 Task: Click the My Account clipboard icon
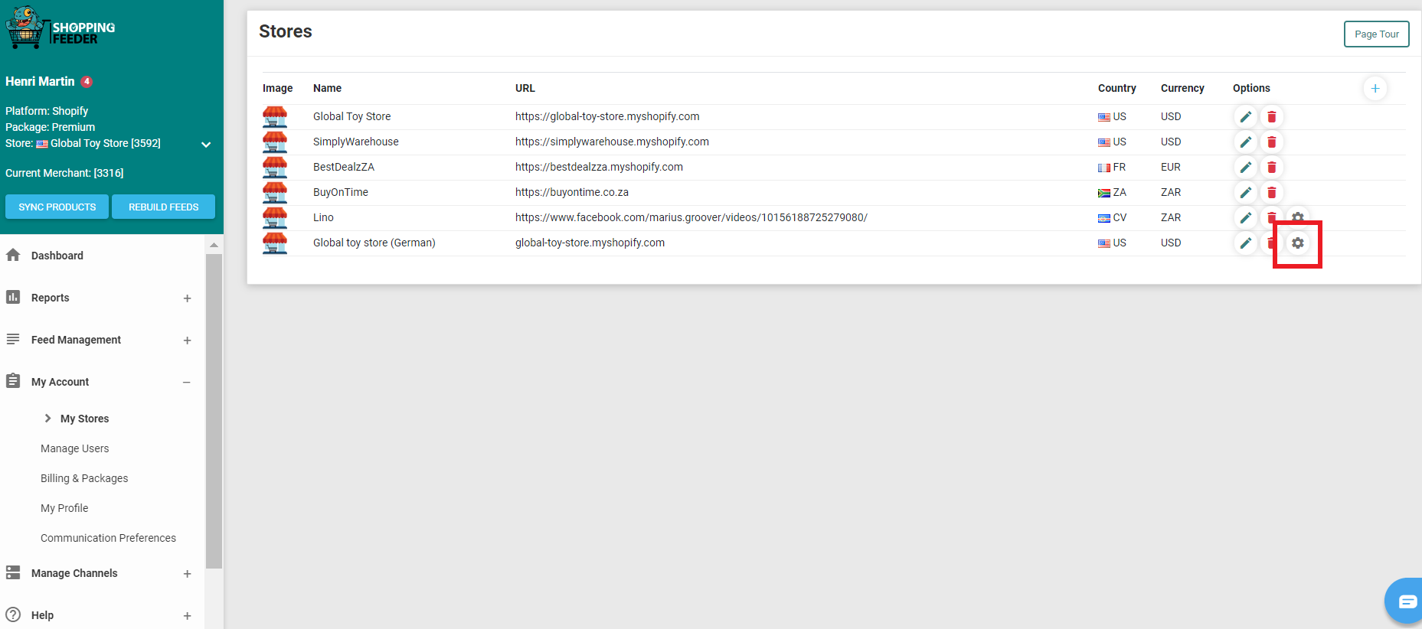(x=13, y=380)
